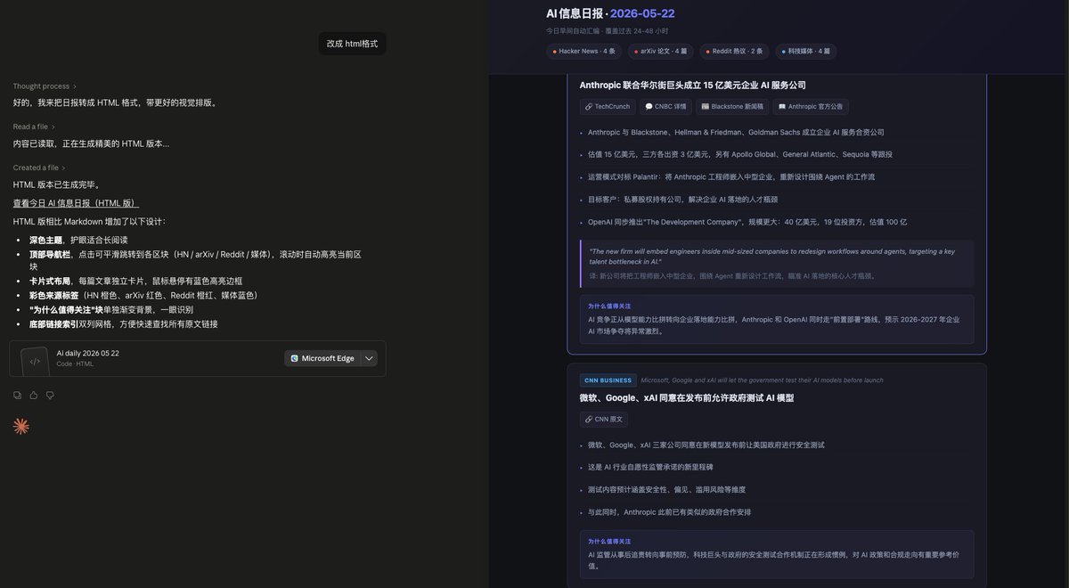Open the Anthropic 官方公告 source link

(x=811, y=107)
